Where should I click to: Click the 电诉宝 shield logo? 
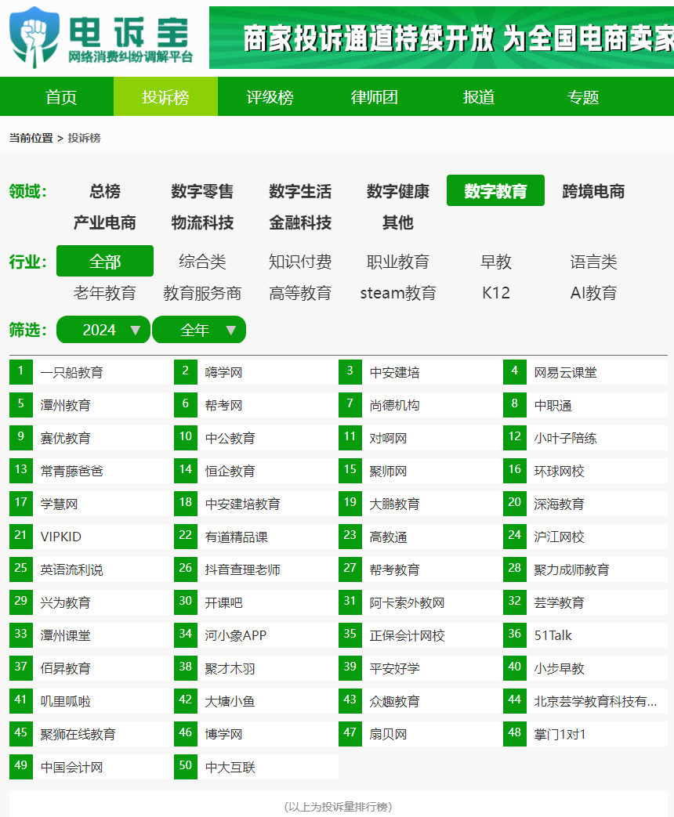(x=34, y=37)
